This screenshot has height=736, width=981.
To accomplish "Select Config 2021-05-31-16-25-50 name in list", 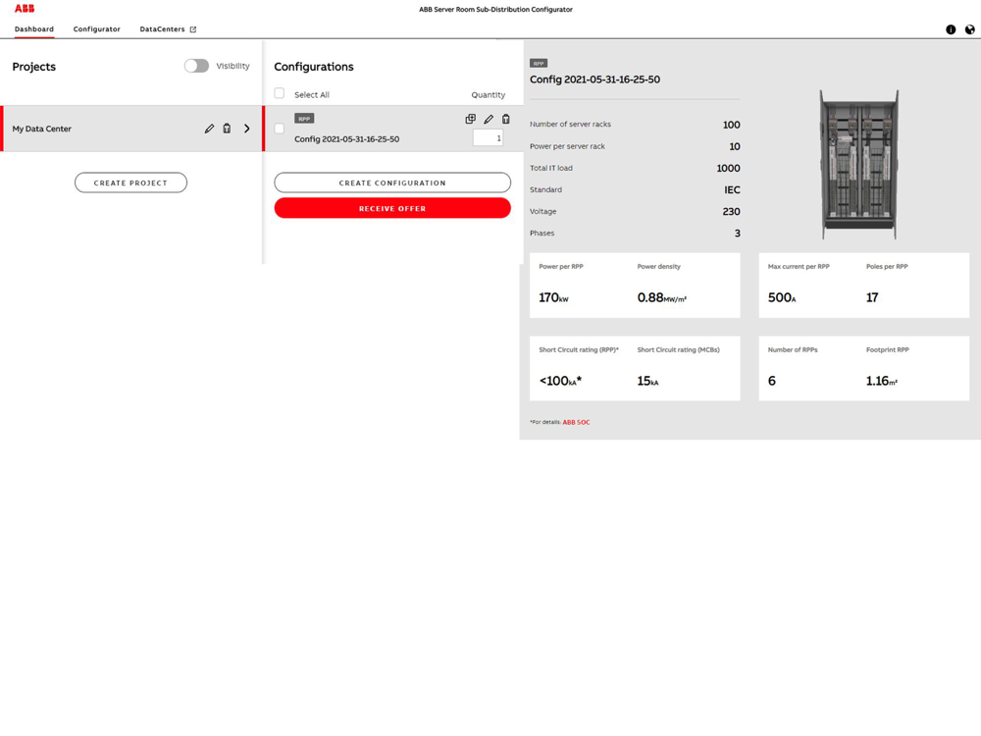I will click(346, 139).
